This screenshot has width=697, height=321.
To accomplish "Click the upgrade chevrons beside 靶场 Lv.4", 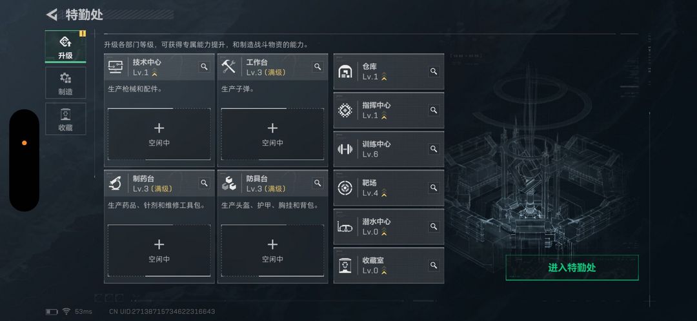I will [x=384, y=193].
